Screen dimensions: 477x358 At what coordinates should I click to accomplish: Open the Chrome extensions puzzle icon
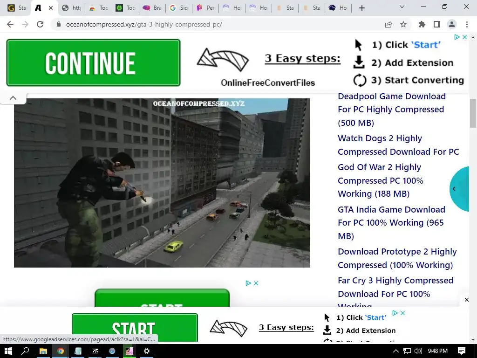tap(422, 24)
